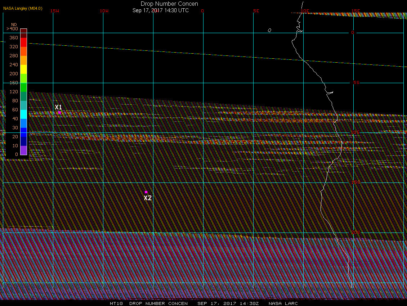Select the cyan swatch in ND legend
Viewport: 407px width, 306px height.
(23, 114)
